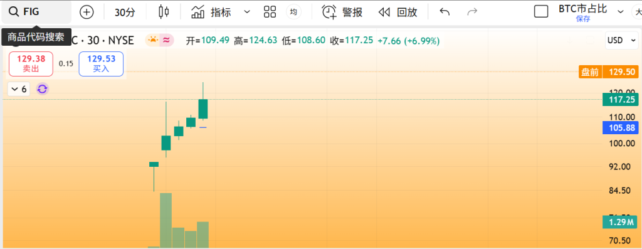Click the 开=109.49 open value
Screen dimensions: 642x249
(x=208, y=40)
